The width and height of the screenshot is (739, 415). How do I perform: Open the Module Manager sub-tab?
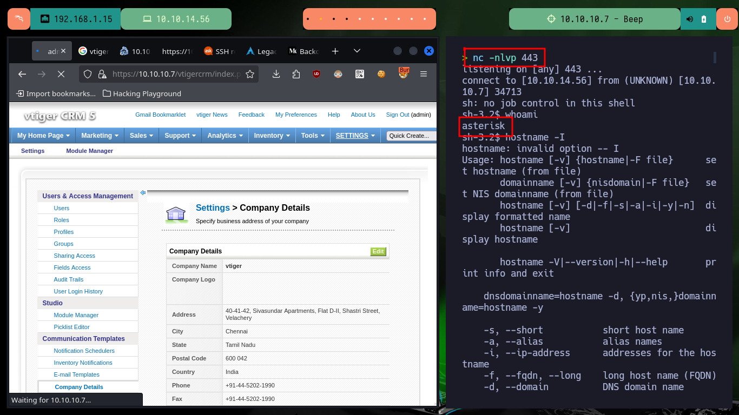coord(90,151)
